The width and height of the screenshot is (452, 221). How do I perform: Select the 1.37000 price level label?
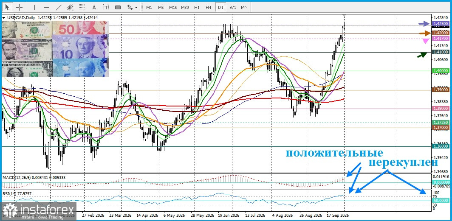[441, 127]
